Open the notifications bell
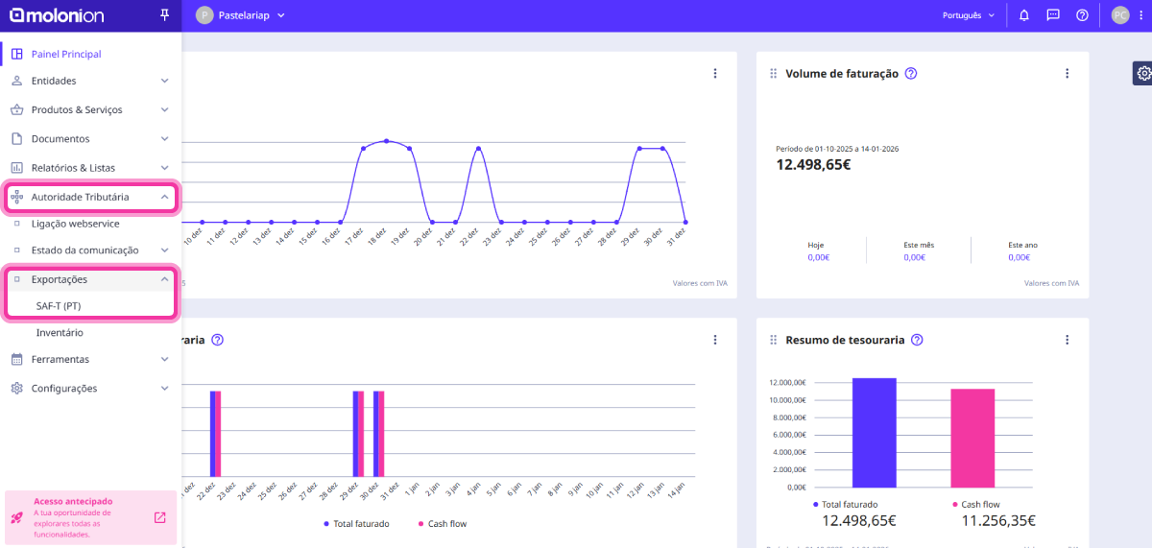Viewport: 1152px width, 548px height. [x=1024, y=15]
